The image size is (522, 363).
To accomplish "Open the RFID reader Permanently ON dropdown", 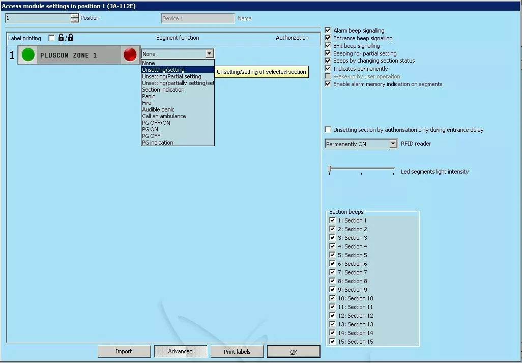I will (393, 144).
